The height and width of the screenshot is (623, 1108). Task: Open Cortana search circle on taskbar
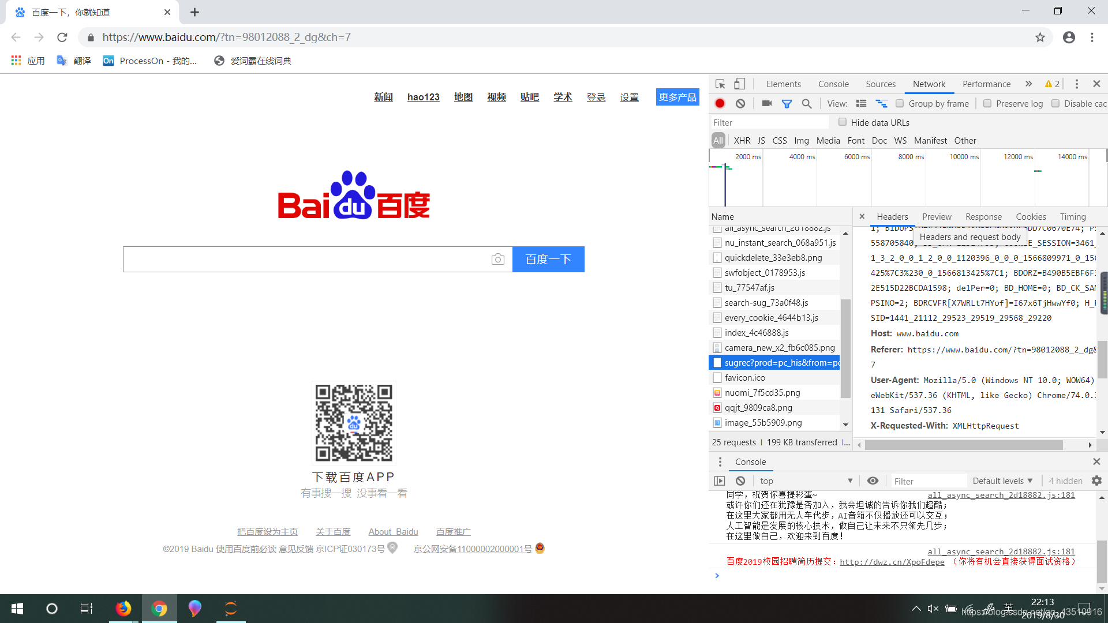[52, 609]
